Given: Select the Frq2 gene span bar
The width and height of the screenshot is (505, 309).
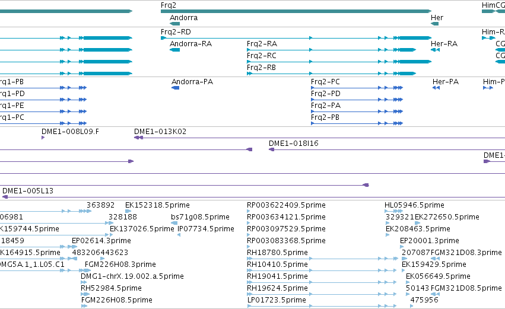Looking at the screenshot, I should tap(296, 11).
